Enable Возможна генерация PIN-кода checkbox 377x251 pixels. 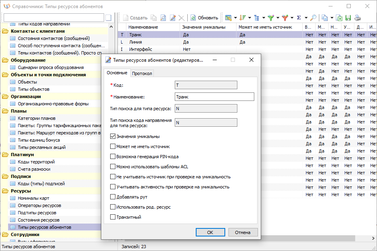tap(113, 157)
